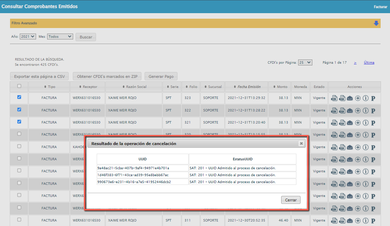The width and height of the screenshot is (390, 226).
Task: Close the cancelation result dialog with X
Action: pos(301,143)
